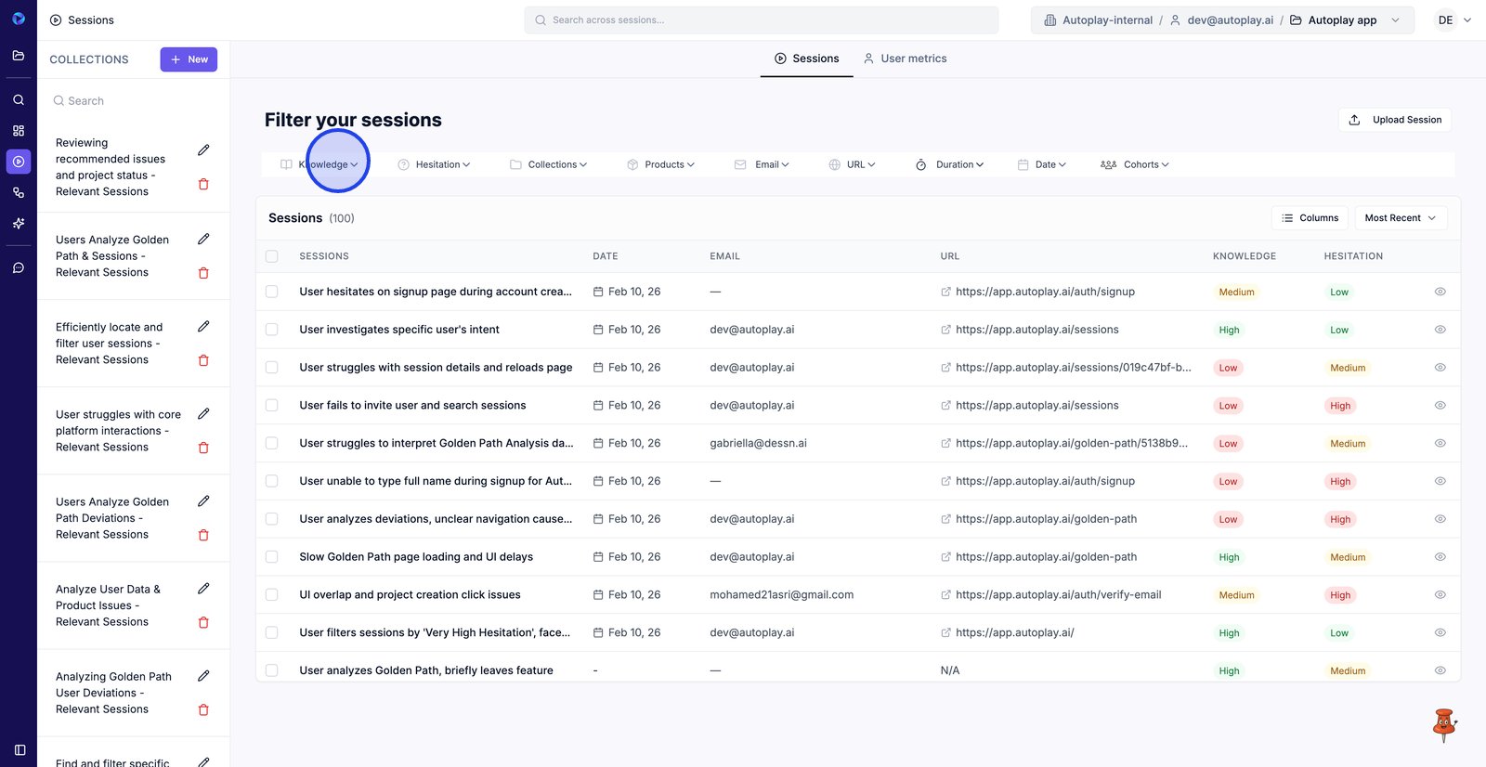Check the 'User investigates specific user's intent' row
The width and height of the screenshot is (1486, 767).
272,330
